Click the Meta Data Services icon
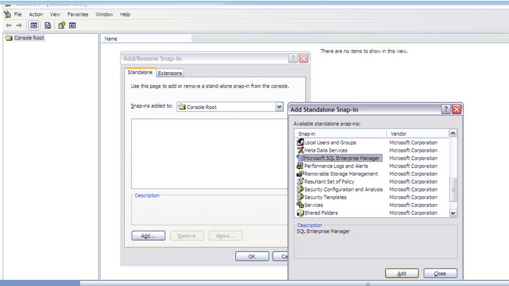The height and width of the screenshot is (286, 509). click(x=300, y=150)
